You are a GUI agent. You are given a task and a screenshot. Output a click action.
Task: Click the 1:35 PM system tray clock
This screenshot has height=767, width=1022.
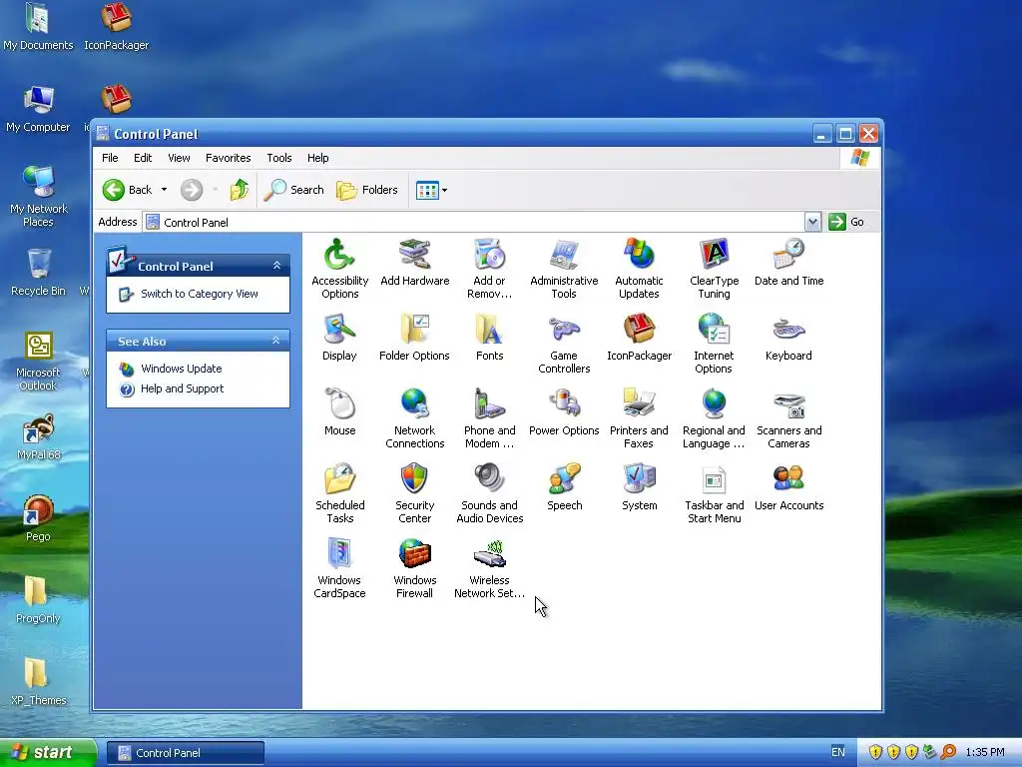[x=985, y=753]
